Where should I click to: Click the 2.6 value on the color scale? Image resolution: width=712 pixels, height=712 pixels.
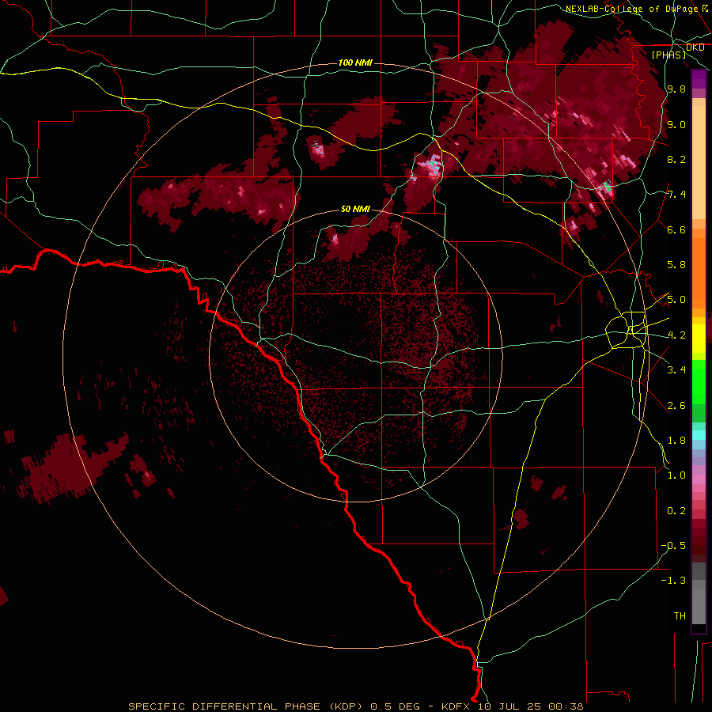pos(676,406)
